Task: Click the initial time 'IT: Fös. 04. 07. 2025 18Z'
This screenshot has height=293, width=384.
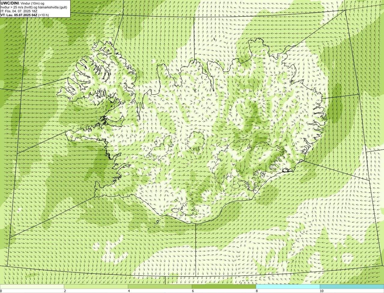Action: 19,11
